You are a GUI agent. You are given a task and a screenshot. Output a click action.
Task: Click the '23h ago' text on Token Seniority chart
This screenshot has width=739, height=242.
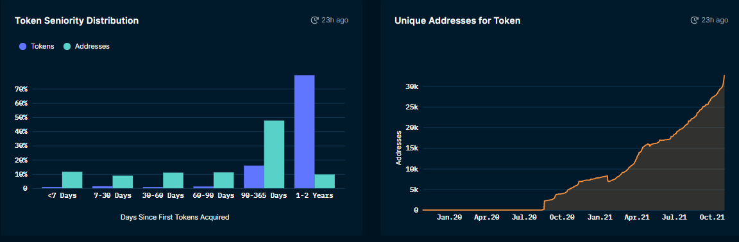335,20
